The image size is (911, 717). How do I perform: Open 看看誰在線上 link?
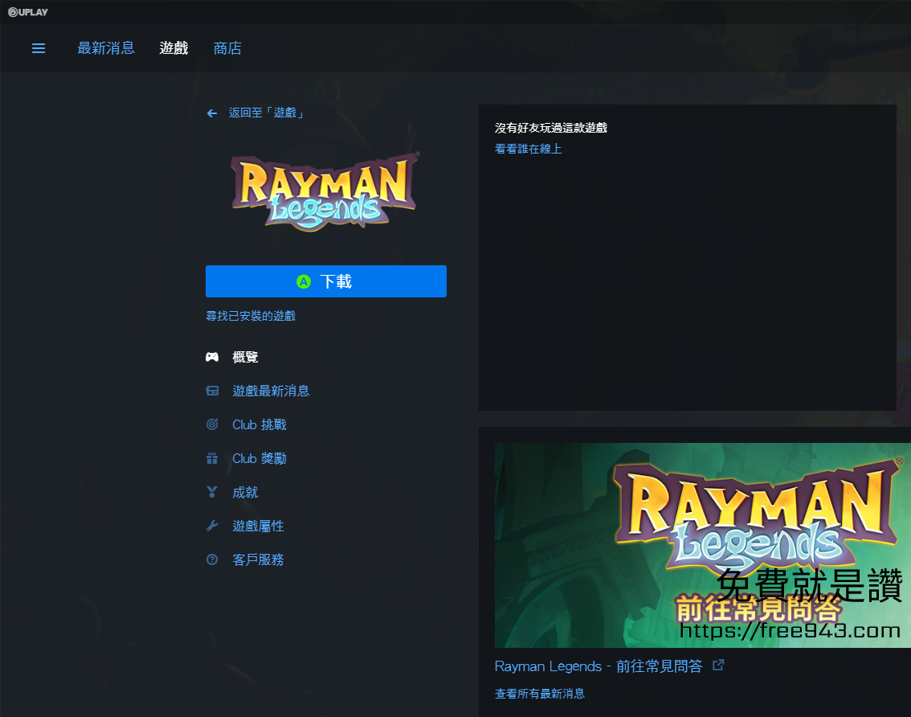click(529, 149)
